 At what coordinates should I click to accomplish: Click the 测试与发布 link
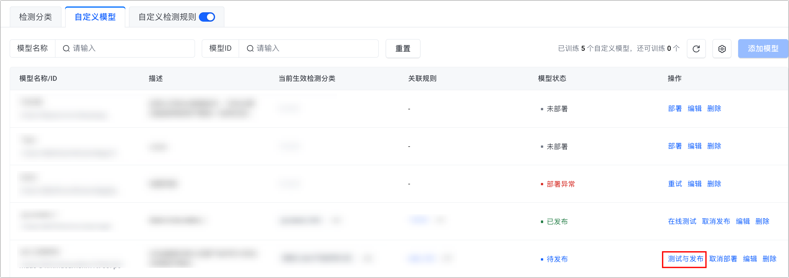685,259
